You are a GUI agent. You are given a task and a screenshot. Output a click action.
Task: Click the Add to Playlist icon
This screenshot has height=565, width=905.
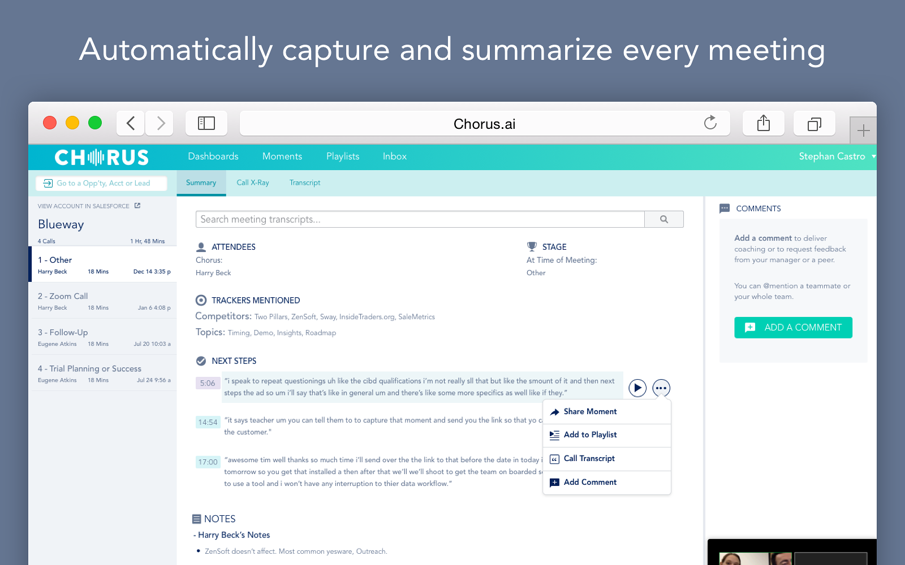[555, 435]
